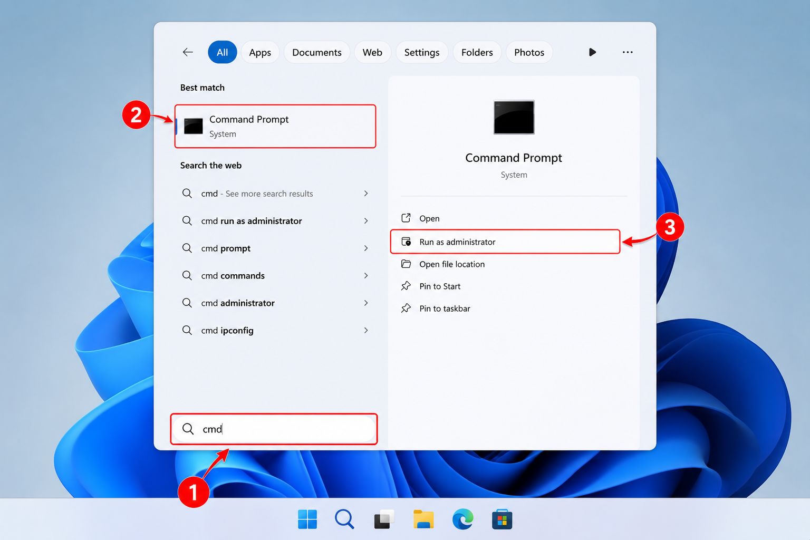Click the Open file location folder icon
The width and height of the screenshot is (810, 540).
point(406,264)
